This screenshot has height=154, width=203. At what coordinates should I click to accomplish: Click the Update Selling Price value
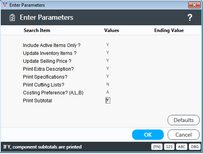pos(107,60)
